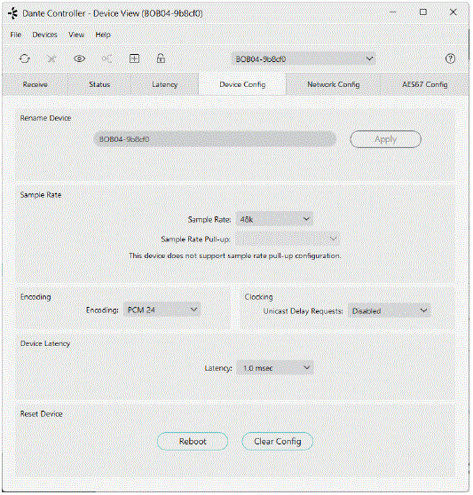Image resolution: width=473 pixels, height=495 pixels.
Task: Toggle the identify device eye icon
Action: 79,59
